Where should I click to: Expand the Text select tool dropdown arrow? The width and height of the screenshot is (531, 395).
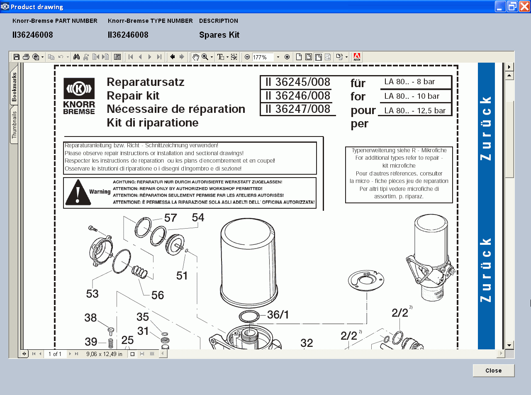tap(227, 57)
